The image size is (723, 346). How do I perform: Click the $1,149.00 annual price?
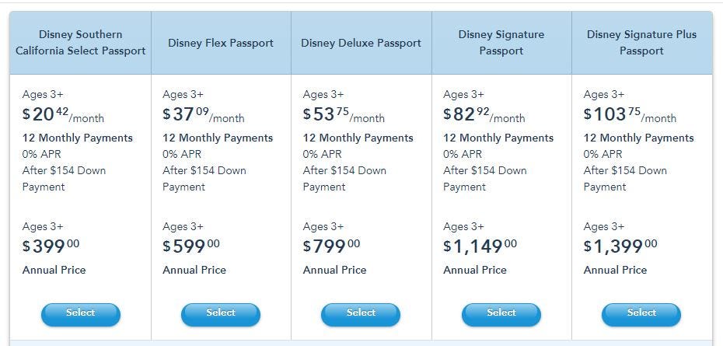[480, 246]
